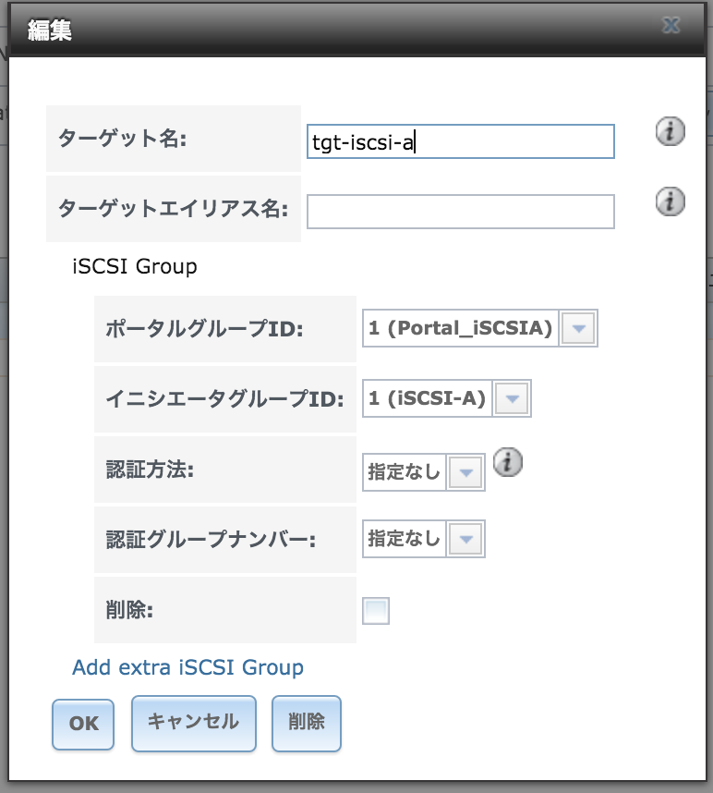Select the 1 (Portal_iSCSIA) combo value
The image size is (713, 793).
(460, 328)
